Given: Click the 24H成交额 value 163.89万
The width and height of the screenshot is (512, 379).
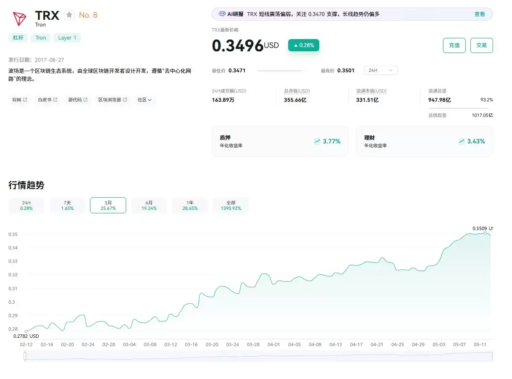Looking at the screenshot, I should 223,100.
